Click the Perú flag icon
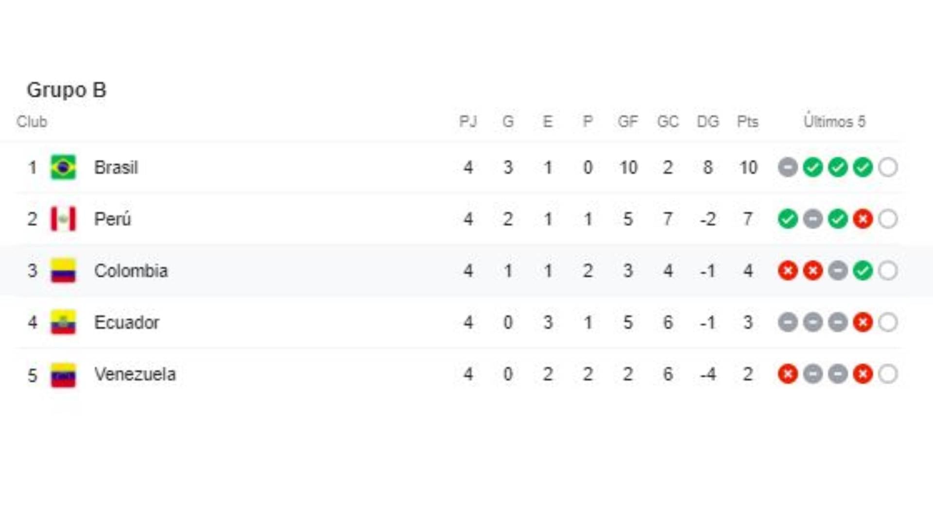The height and width of the screenshot is (525, 933). click(64, 219)
